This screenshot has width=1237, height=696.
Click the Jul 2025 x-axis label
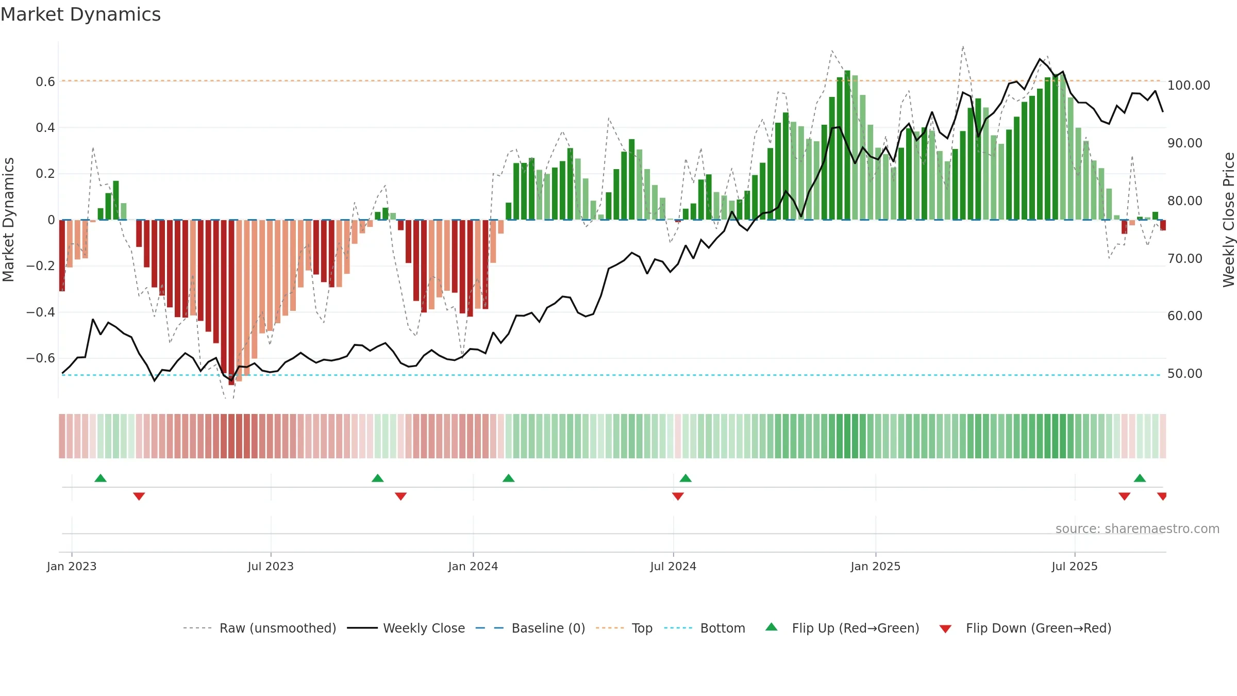coord(1075,566)
